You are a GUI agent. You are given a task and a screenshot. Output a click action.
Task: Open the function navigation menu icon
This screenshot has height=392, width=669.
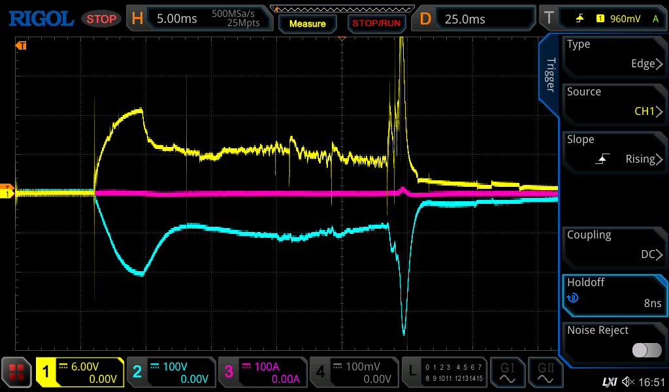[17, 373]
